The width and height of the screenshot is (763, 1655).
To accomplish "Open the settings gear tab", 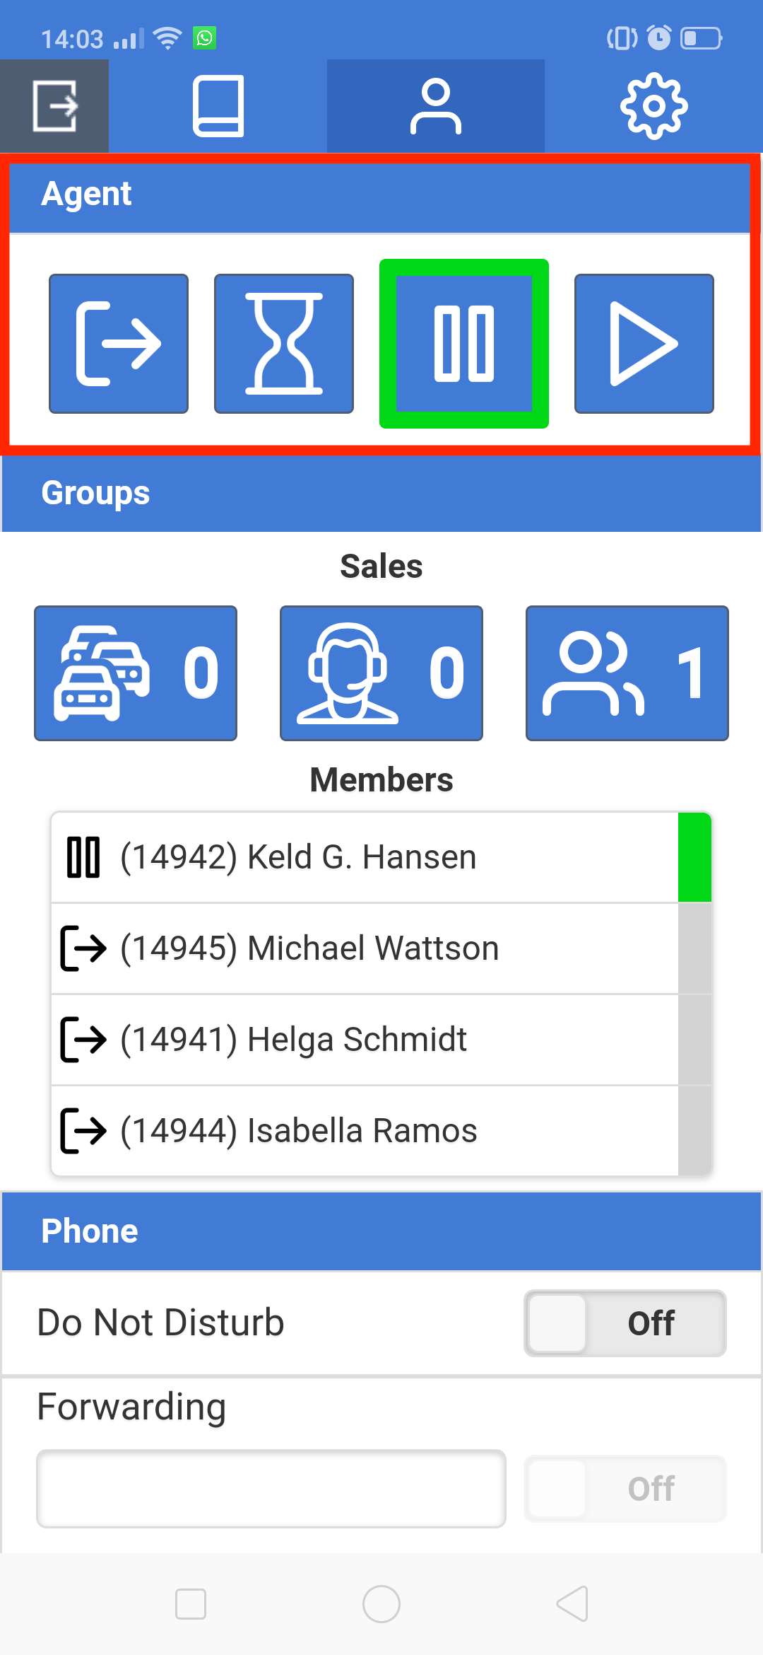I will click(653, 106).
